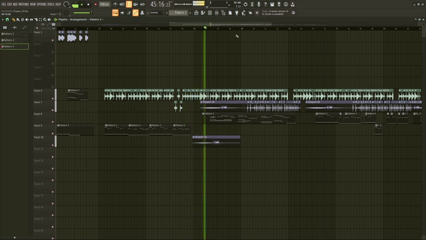Select the paint brush tool
This screenshot has height=240, width=426.
[18, 20]
